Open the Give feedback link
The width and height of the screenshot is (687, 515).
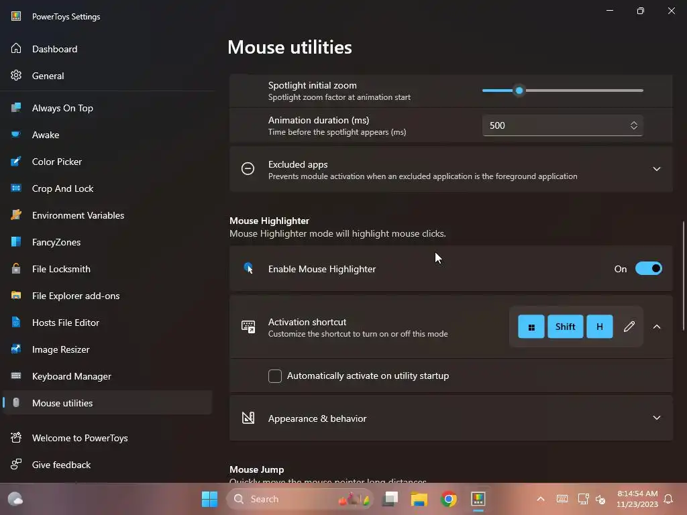coord(107,464)
